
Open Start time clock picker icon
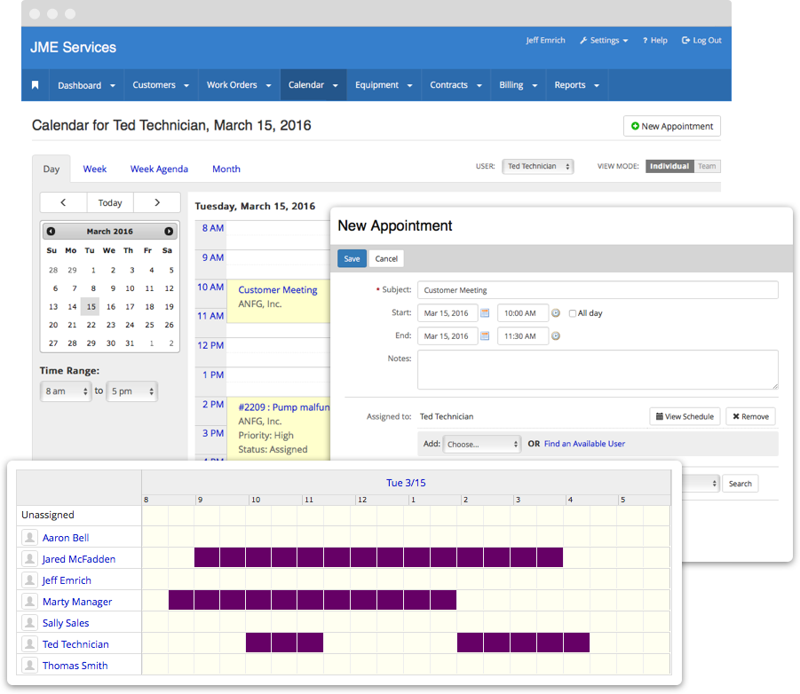coord(556,313)
